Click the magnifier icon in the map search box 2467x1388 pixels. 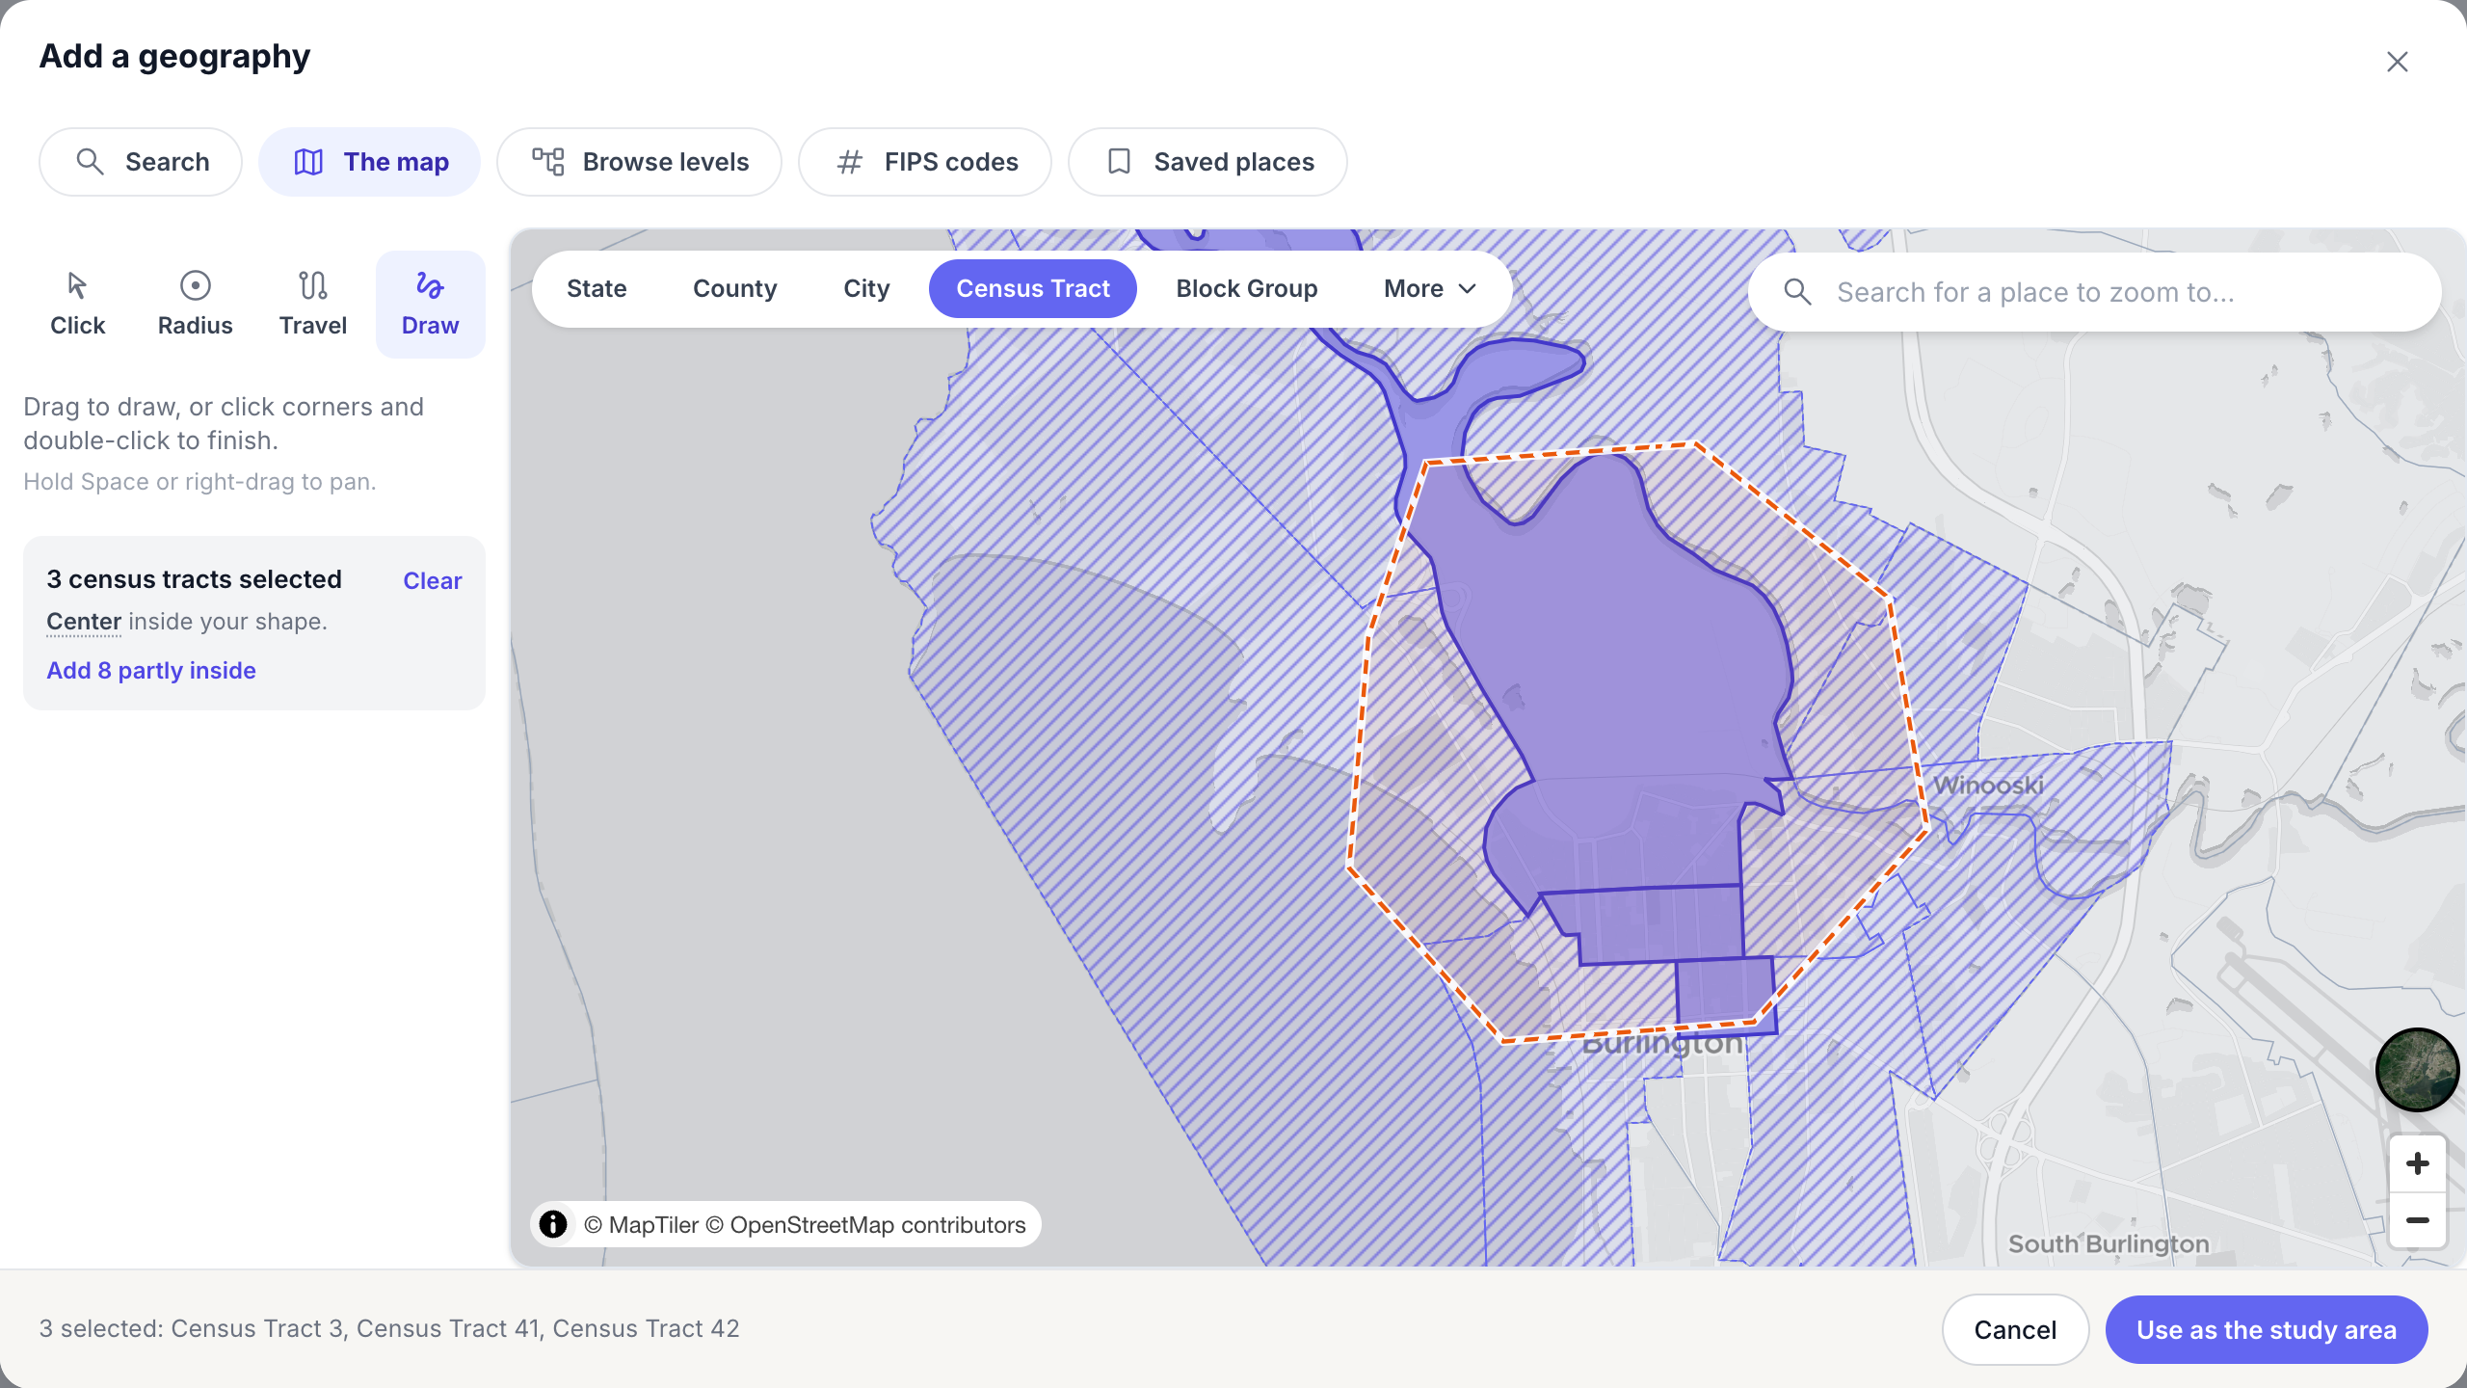1797,292
